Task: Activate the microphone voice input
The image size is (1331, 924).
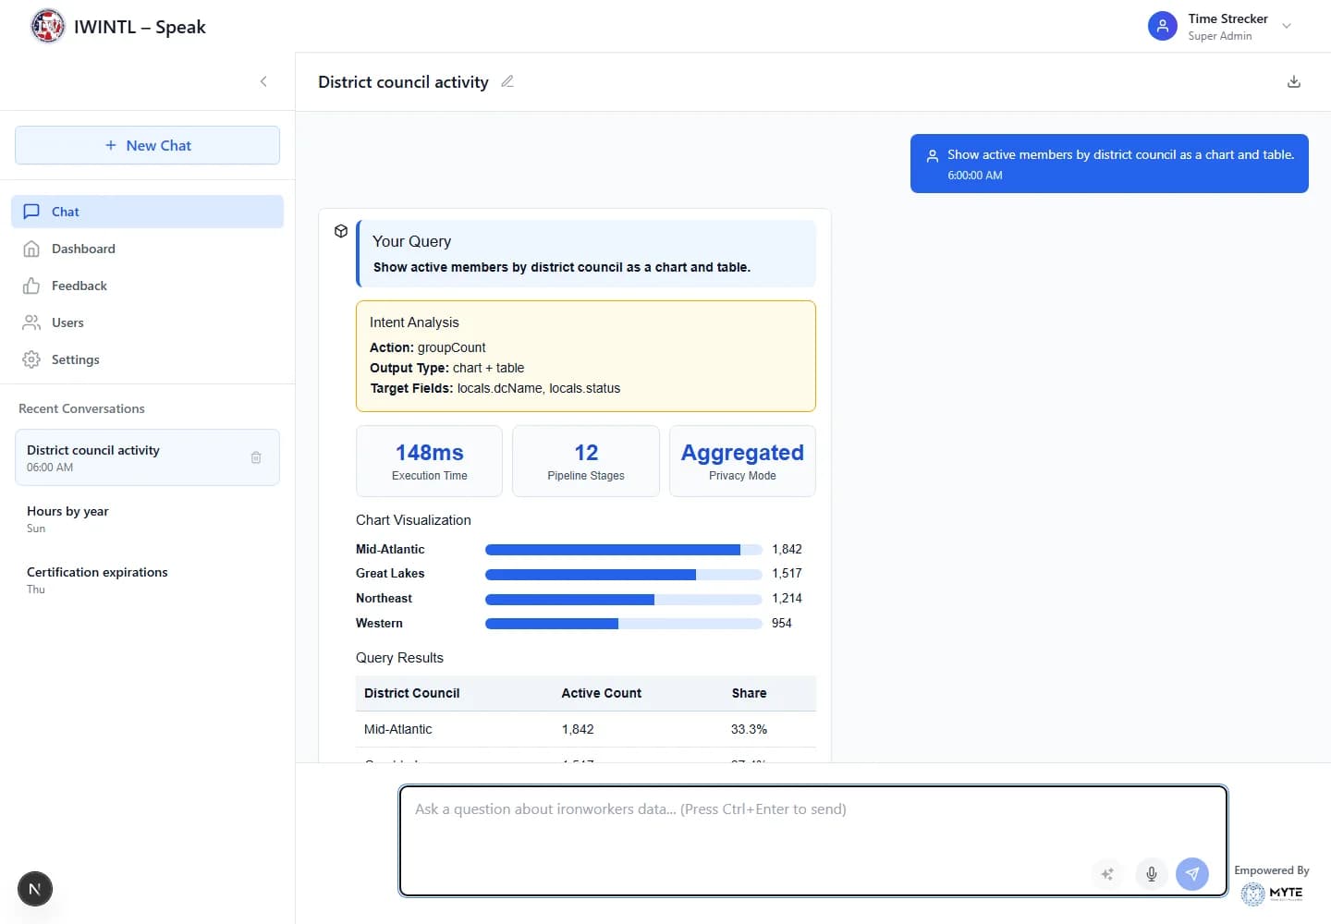Action: click(x=1152, y=873)
